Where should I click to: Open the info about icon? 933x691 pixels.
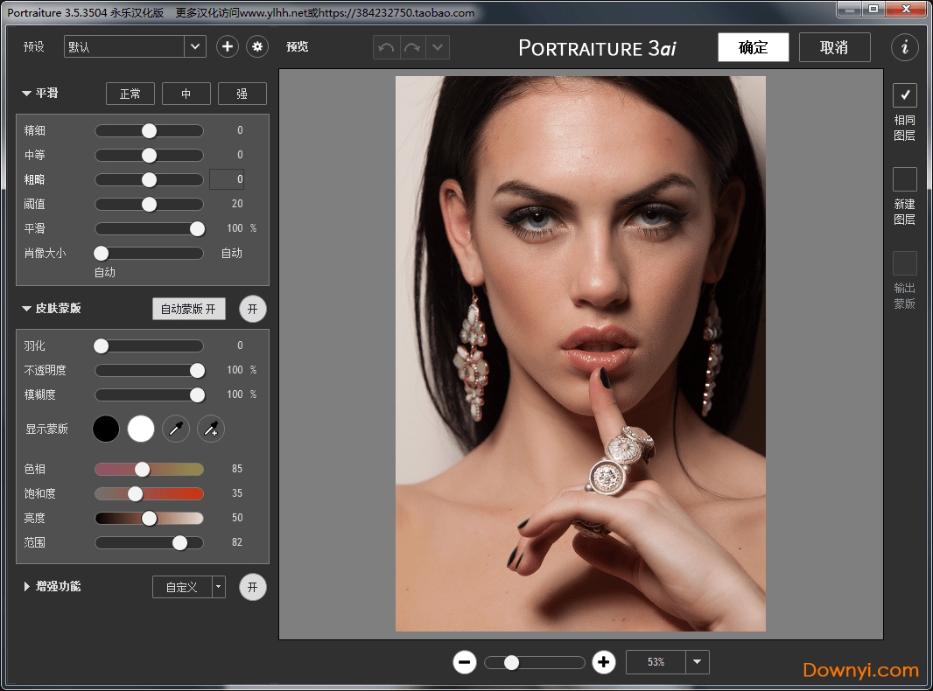pyautogui.click(x=904, y=47)
